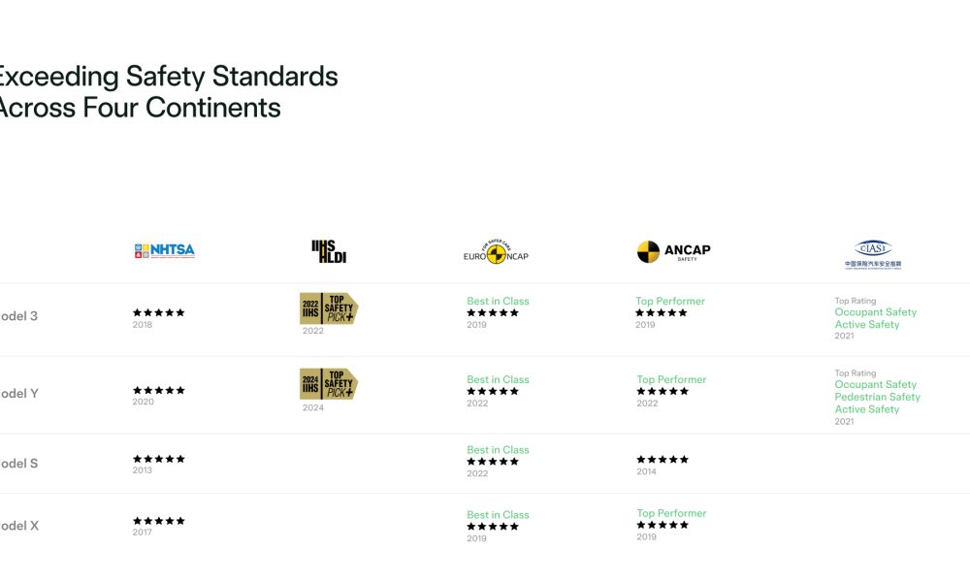This screenshot has height=582, width=970.
Task: Click Model S Euro NCAP Best in Class
Action: click(x=498, y=450)
